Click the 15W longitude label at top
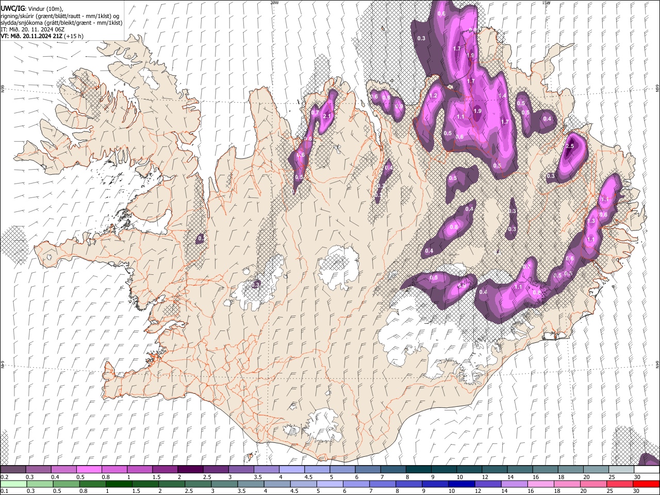The image size is (660, 495). click(546, 3)
